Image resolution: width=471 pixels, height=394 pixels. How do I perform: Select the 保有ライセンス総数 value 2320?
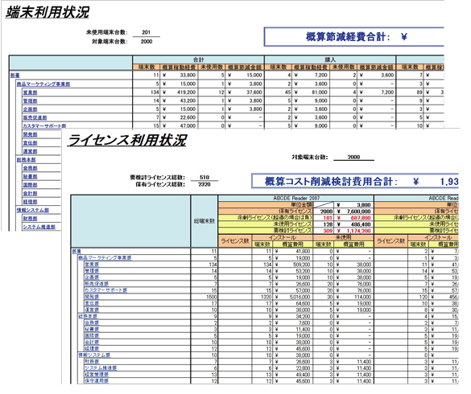pyautogui.click(x=205, y=184)
